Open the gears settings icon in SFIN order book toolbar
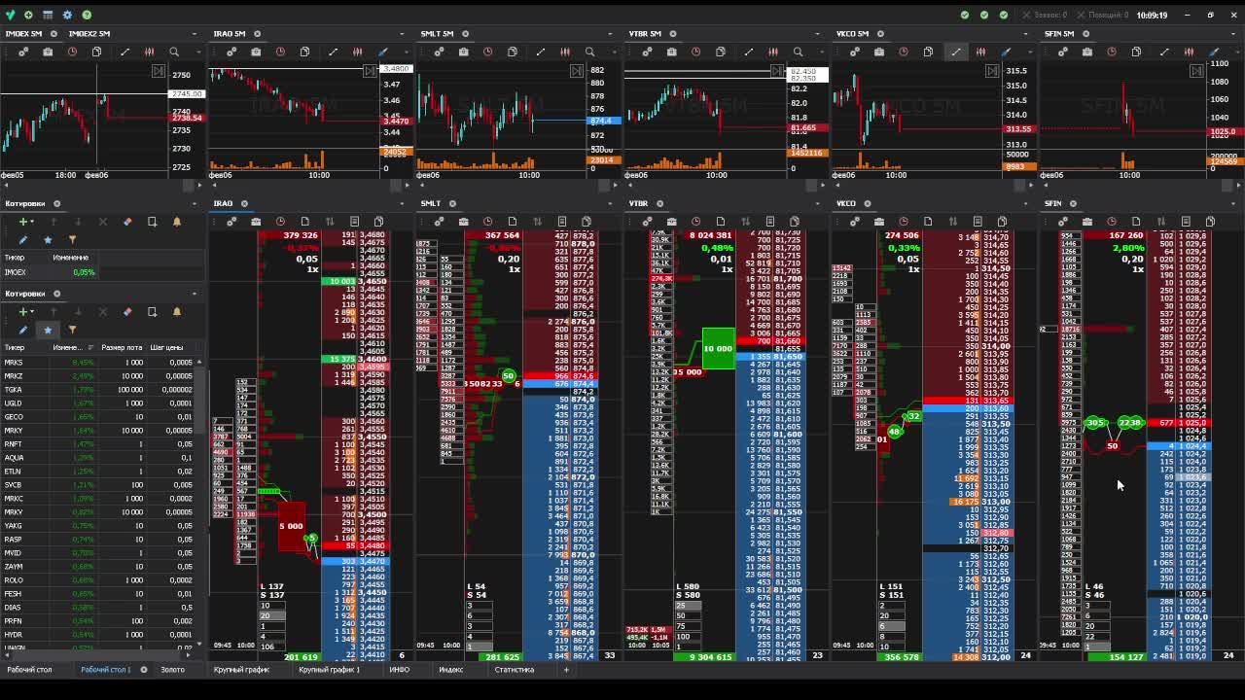The width and height of the screenshot is (1245, 700). (1062, 222)
